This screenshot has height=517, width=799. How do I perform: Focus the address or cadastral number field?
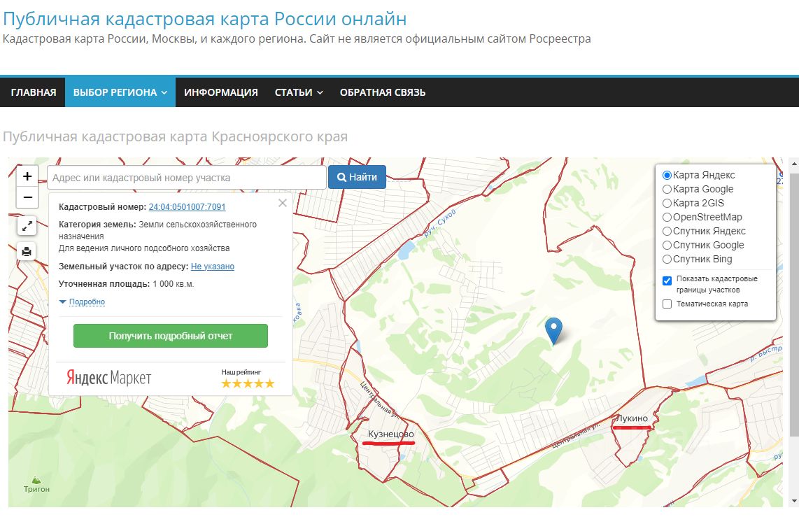coord(187,178)
